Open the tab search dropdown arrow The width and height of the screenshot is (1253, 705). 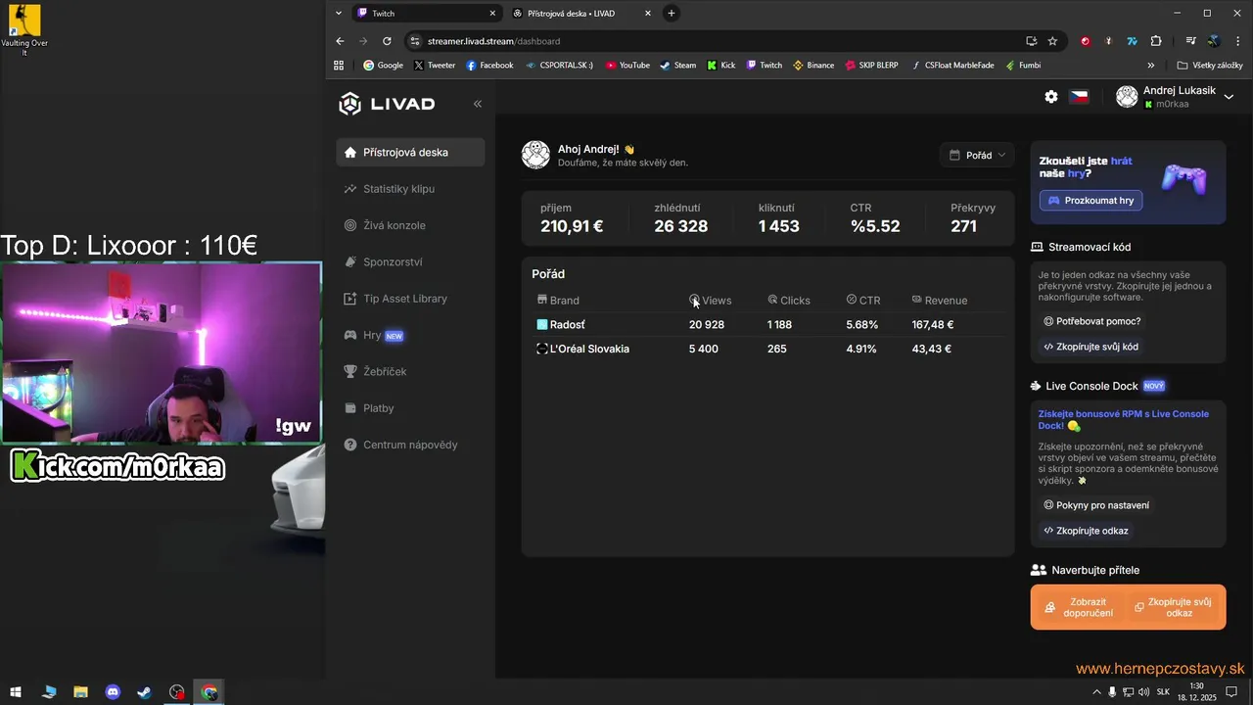(339, 14)
